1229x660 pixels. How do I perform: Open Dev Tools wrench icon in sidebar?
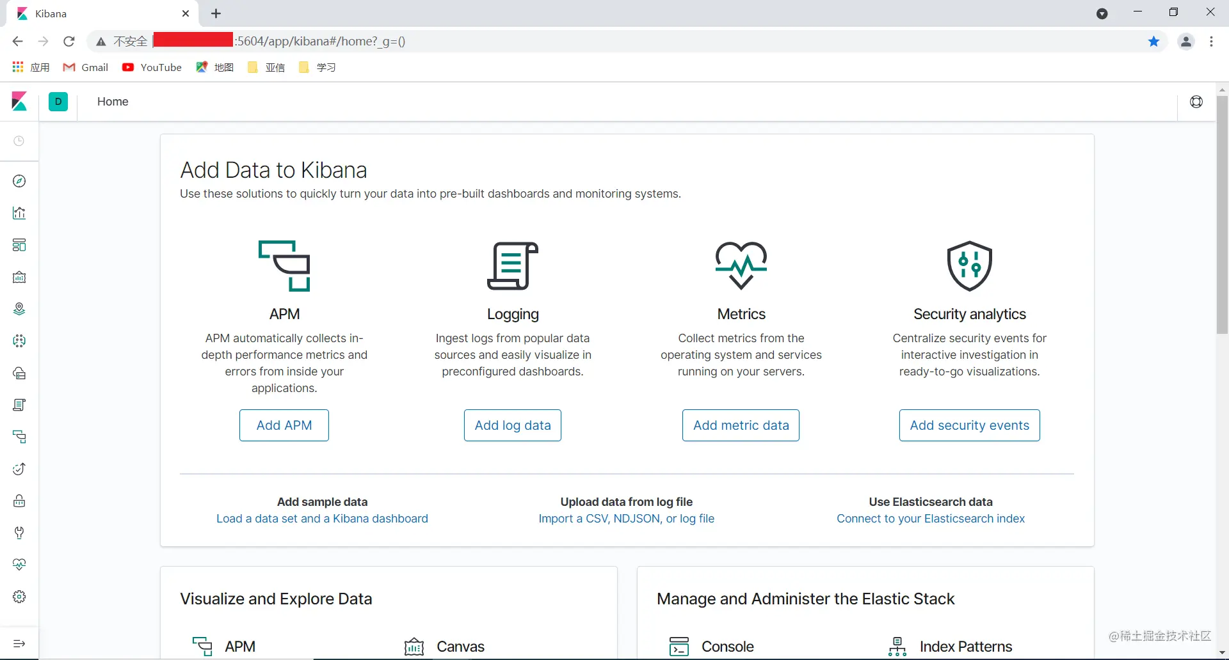point(19,533)
